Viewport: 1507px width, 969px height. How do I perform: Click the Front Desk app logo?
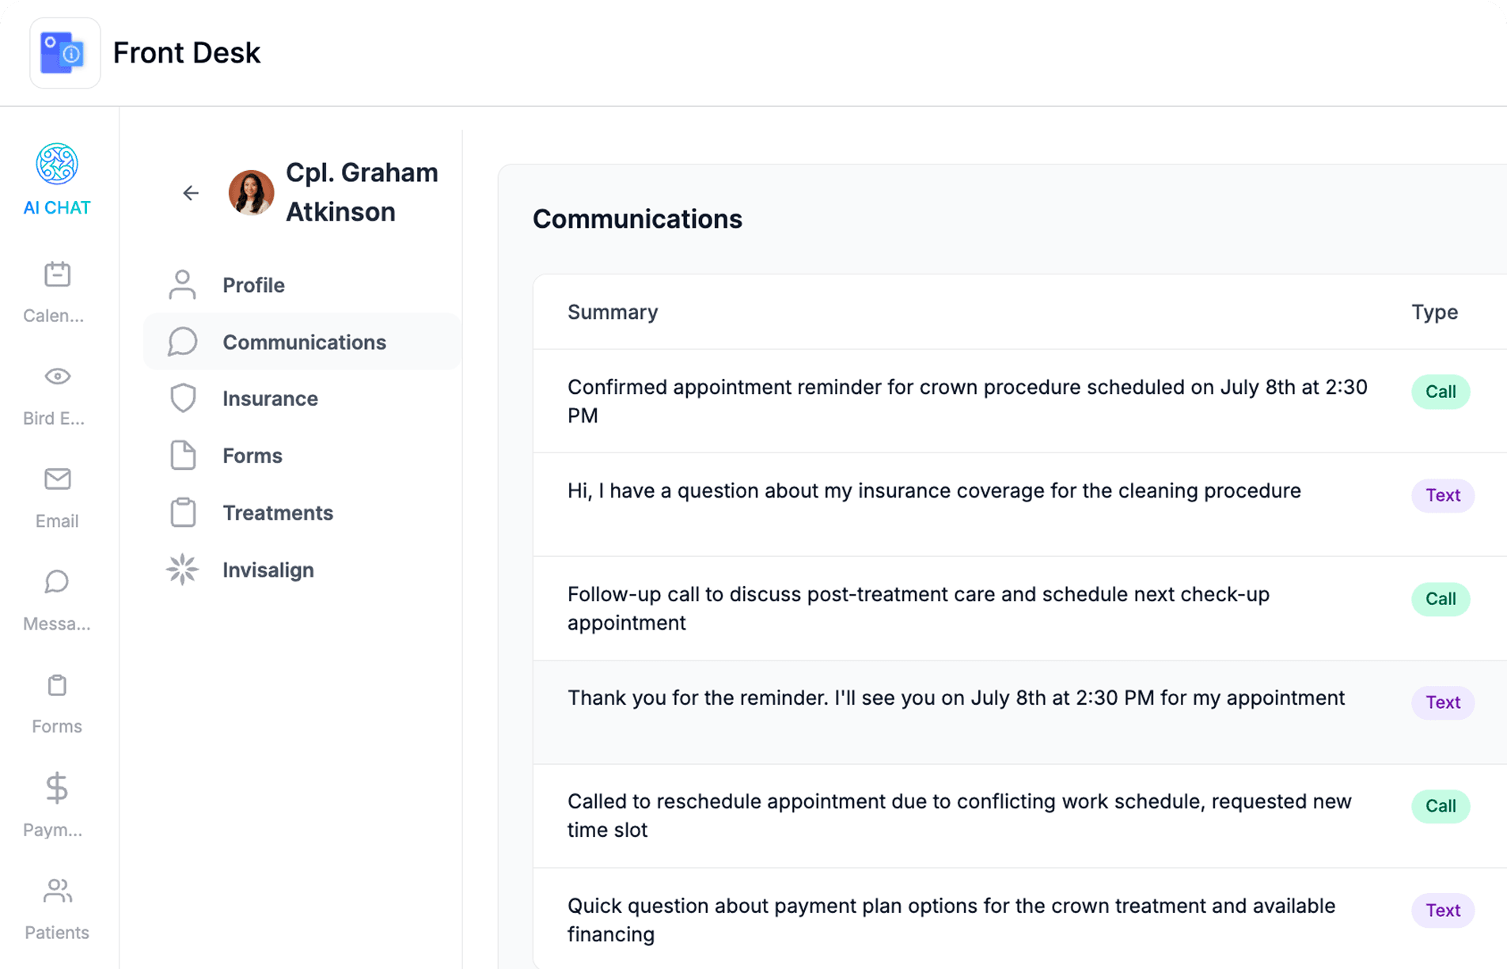(x=65, y=53)
